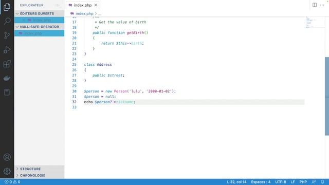329x185 pixels.
Task: Click the code minimap
Action: tap(315, 22)
